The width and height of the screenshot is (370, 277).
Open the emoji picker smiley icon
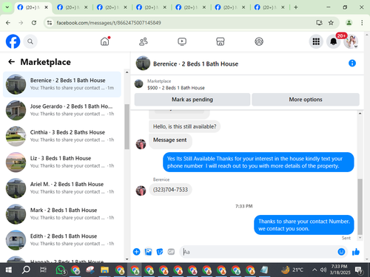(x=341, y=252)
